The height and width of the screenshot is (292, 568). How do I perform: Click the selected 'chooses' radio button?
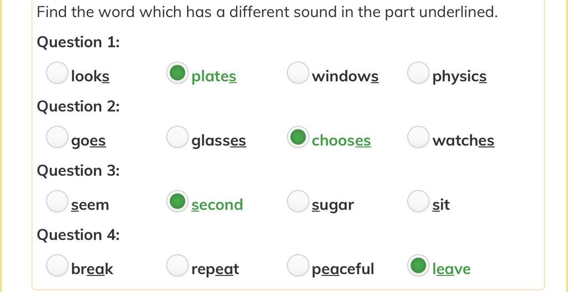[298, 137]
